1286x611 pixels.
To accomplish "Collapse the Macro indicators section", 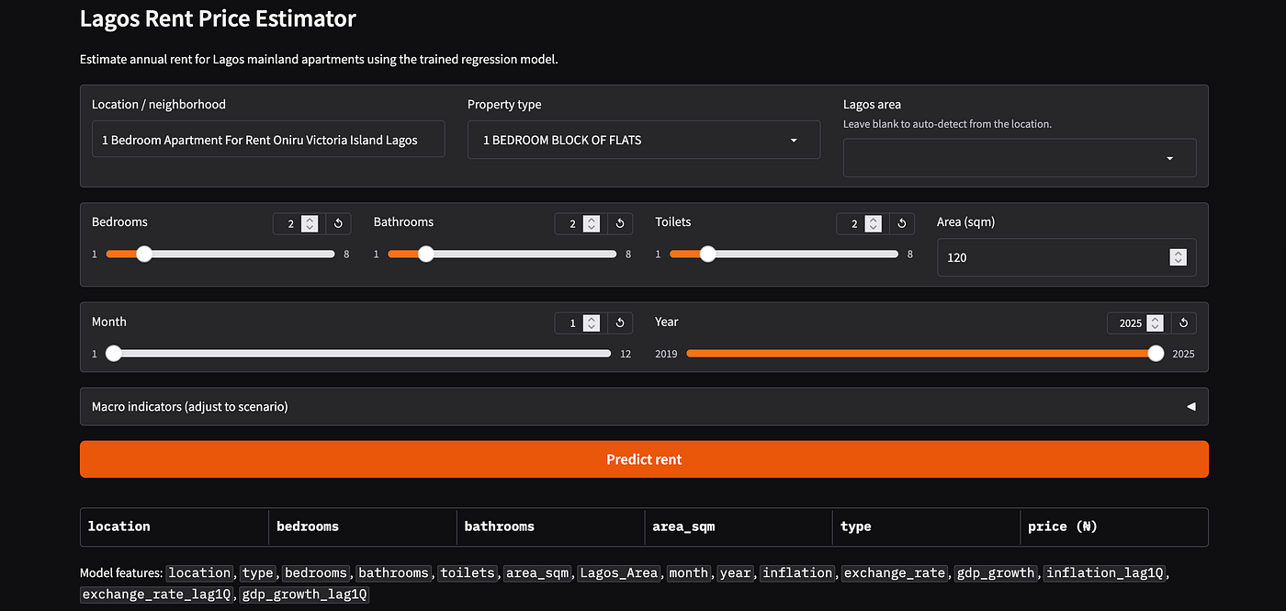I will pyautogui.click(x=1190, y=405).
